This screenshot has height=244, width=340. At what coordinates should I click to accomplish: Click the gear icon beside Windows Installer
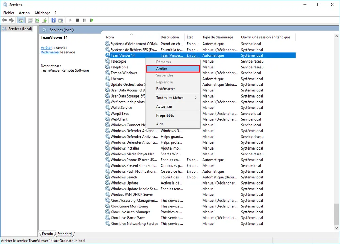click(x=107, y=148)
